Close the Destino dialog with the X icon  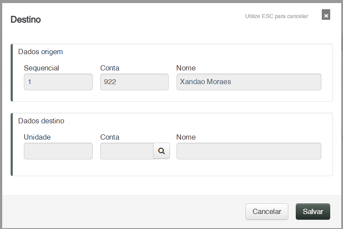click(x=326, y=15)
